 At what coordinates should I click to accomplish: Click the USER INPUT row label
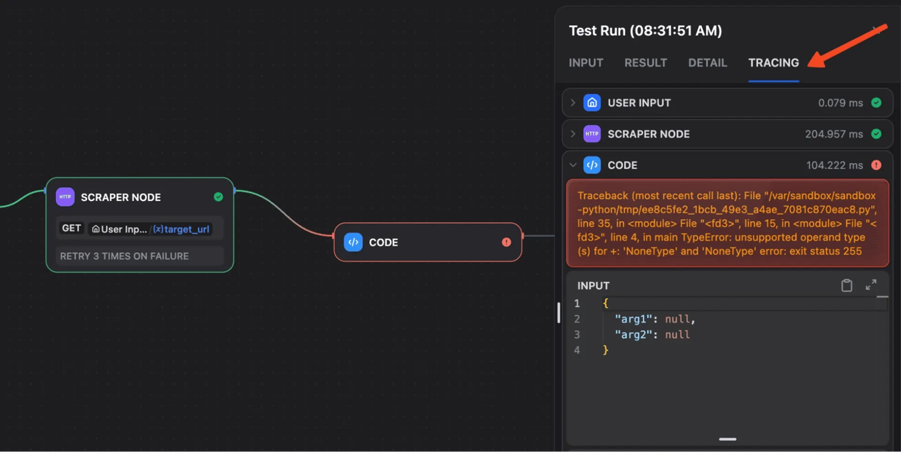(x=639, y=103)
